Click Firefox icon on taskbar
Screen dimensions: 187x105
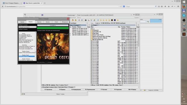[184, 6]
